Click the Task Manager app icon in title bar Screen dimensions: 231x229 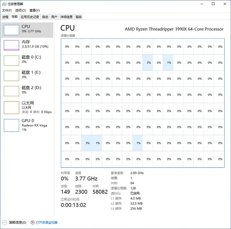point(4,4)
